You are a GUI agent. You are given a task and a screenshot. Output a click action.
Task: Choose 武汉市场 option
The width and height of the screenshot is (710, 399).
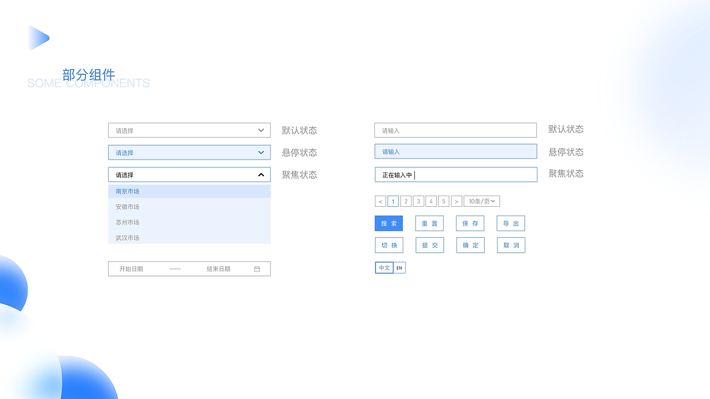(189, 238)
